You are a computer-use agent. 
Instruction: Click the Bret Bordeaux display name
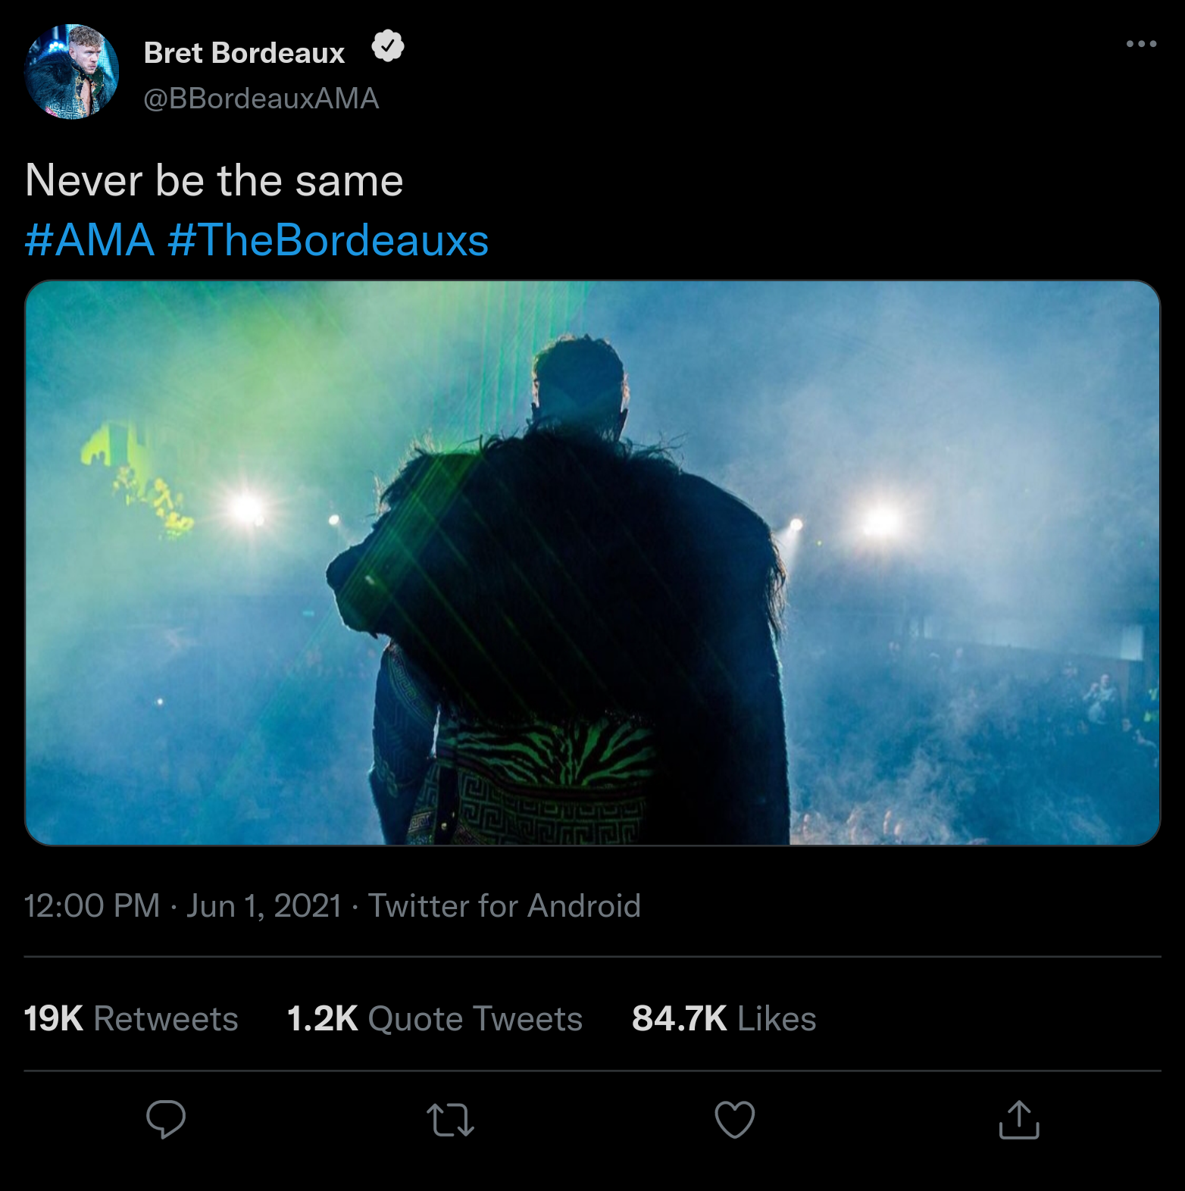[x=244, y=53]
